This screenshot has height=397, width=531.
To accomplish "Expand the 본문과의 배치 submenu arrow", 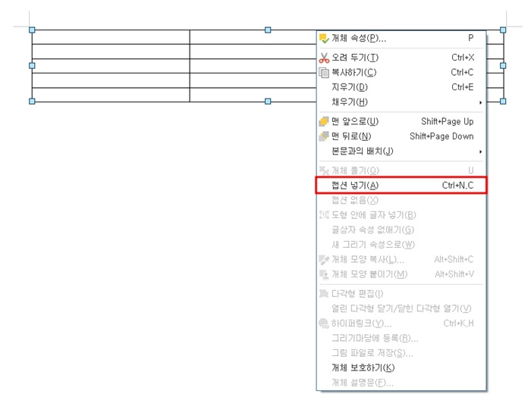I will click(x=480, y=152).
